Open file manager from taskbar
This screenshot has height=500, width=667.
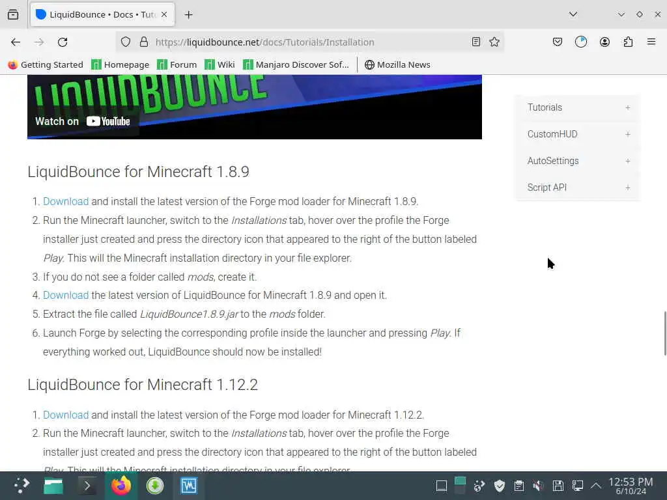tap(53, 486)
